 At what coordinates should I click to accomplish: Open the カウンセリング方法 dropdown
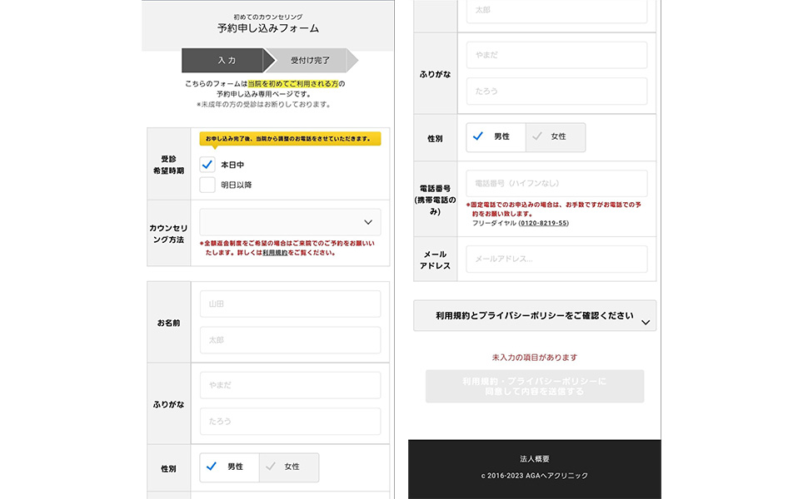[x=290, y=222]
